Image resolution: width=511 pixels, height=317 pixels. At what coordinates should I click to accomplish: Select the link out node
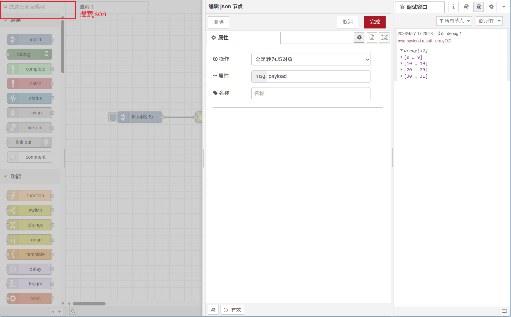[x=30, y=142]
